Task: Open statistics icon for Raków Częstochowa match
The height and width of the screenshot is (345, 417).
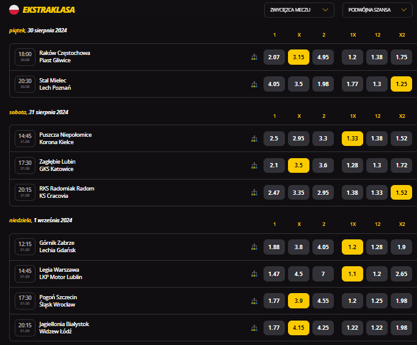Action: (254, 57)
